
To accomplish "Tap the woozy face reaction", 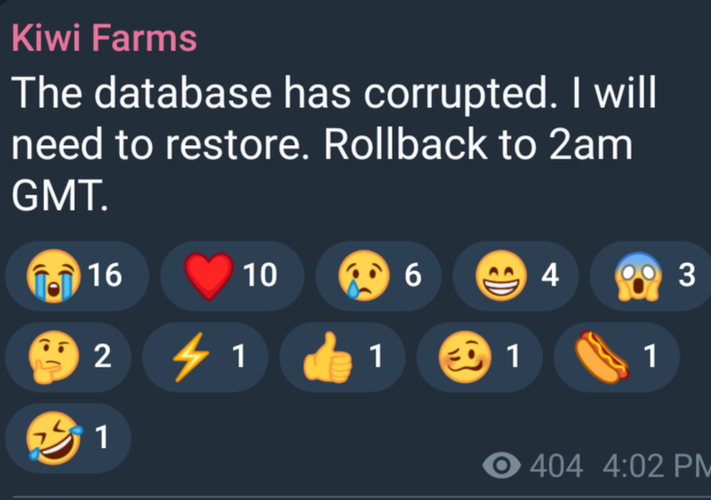I will [479, 357].
